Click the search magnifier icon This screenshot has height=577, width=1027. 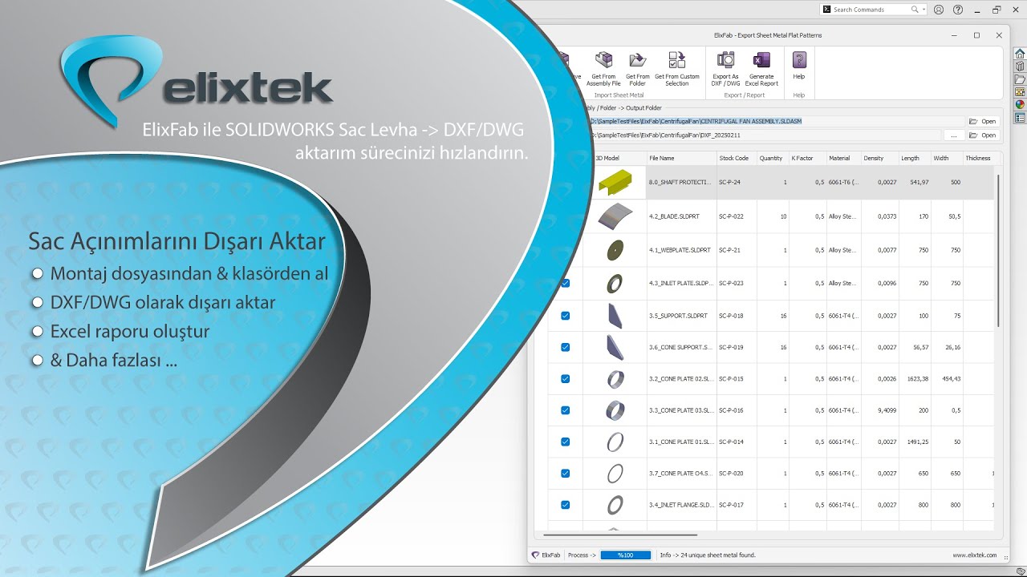tap(915, 10)
